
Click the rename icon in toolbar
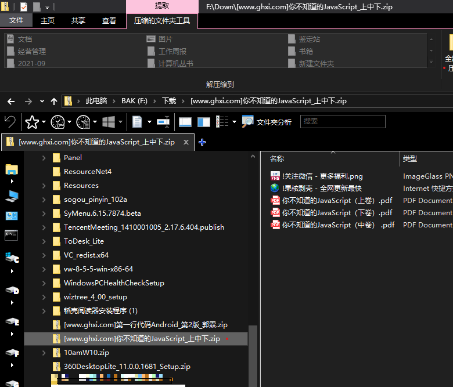(x=163, y=122)
